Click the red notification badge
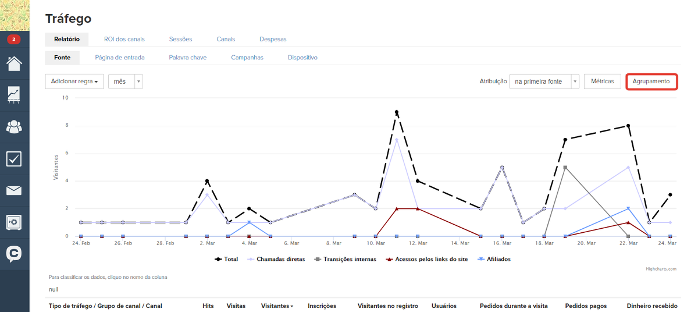The width and height of the screenshot is (698, 312). [x=14, y=40]
